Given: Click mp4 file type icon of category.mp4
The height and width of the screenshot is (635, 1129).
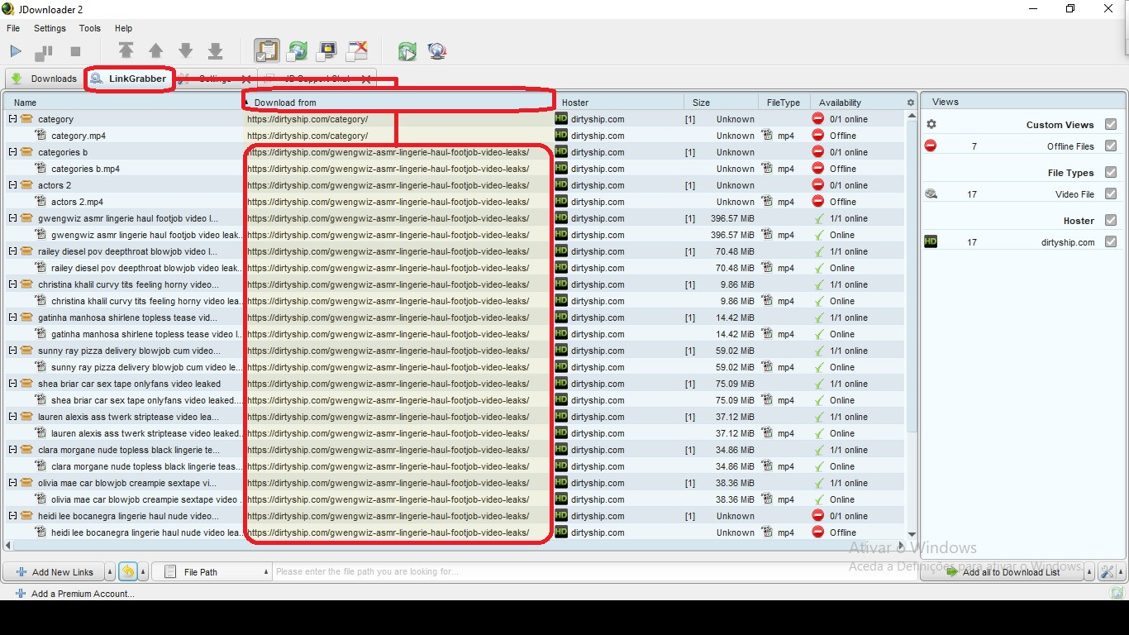Looking at the screenshot, I should [768, 136].
